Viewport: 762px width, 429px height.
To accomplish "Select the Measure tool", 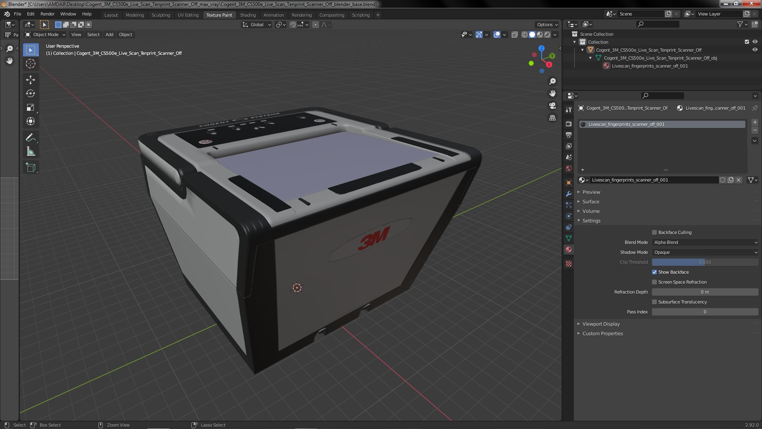I will point(31,151).
